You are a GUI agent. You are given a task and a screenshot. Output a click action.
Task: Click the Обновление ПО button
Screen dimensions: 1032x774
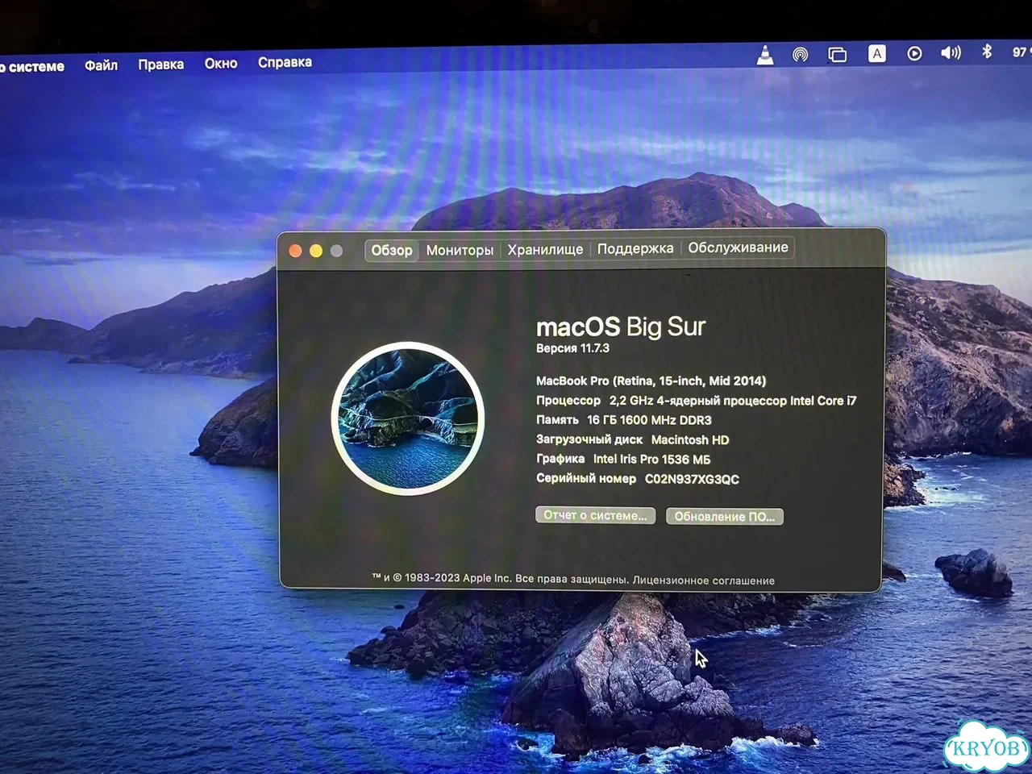[724, 516]
